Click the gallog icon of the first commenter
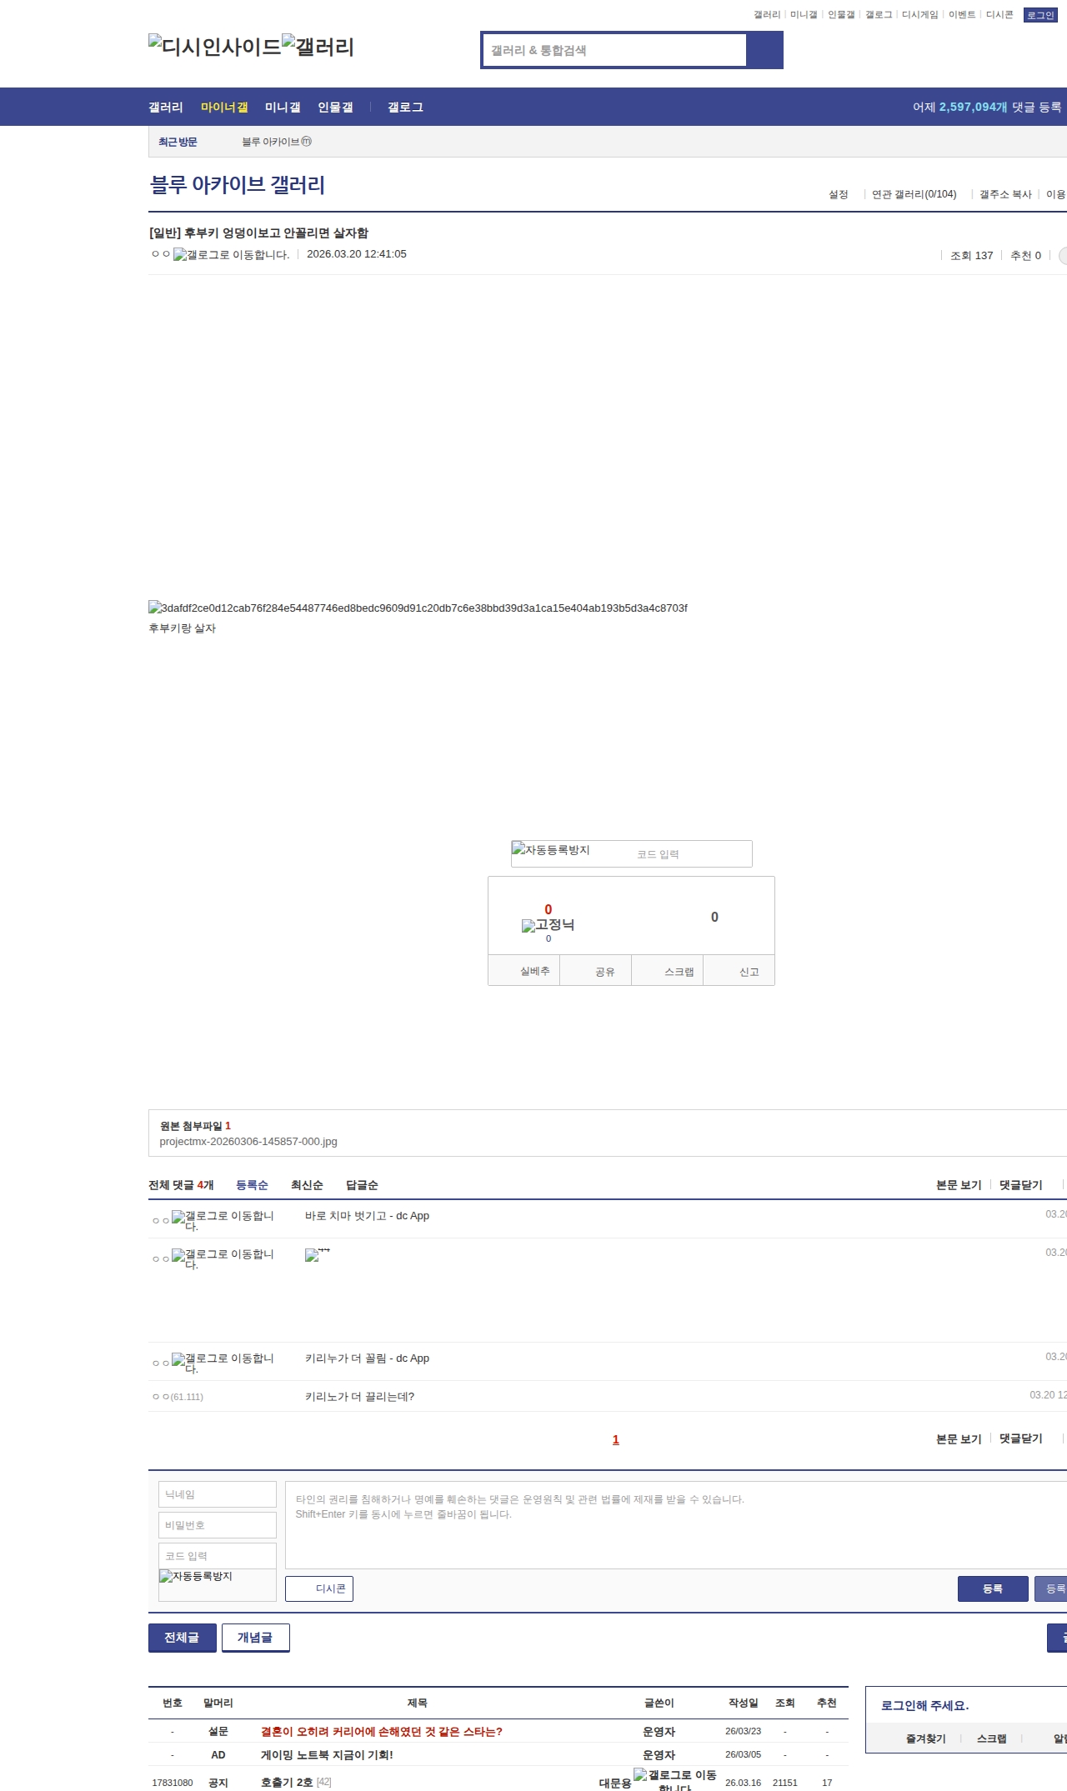Image resolution: width=1067 pixels, height=1791 pixels. [x=223, y=1220]
